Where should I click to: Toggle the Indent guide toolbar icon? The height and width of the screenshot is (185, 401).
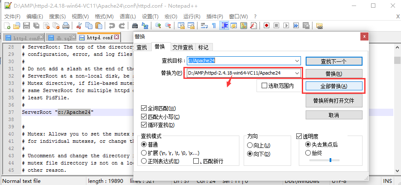coord(224,26)
